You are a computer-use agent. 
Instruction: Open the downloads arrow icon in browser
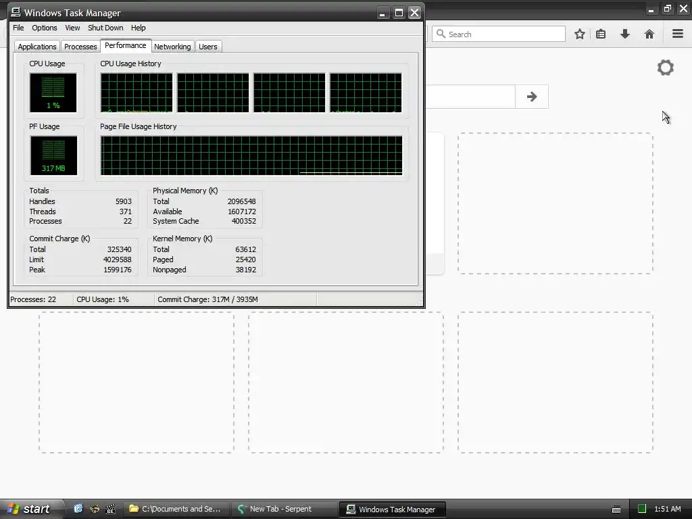click(x=625, y=34)
